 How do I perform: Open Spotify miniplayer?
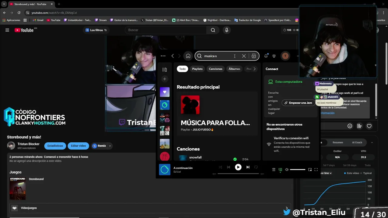point(310,170)
